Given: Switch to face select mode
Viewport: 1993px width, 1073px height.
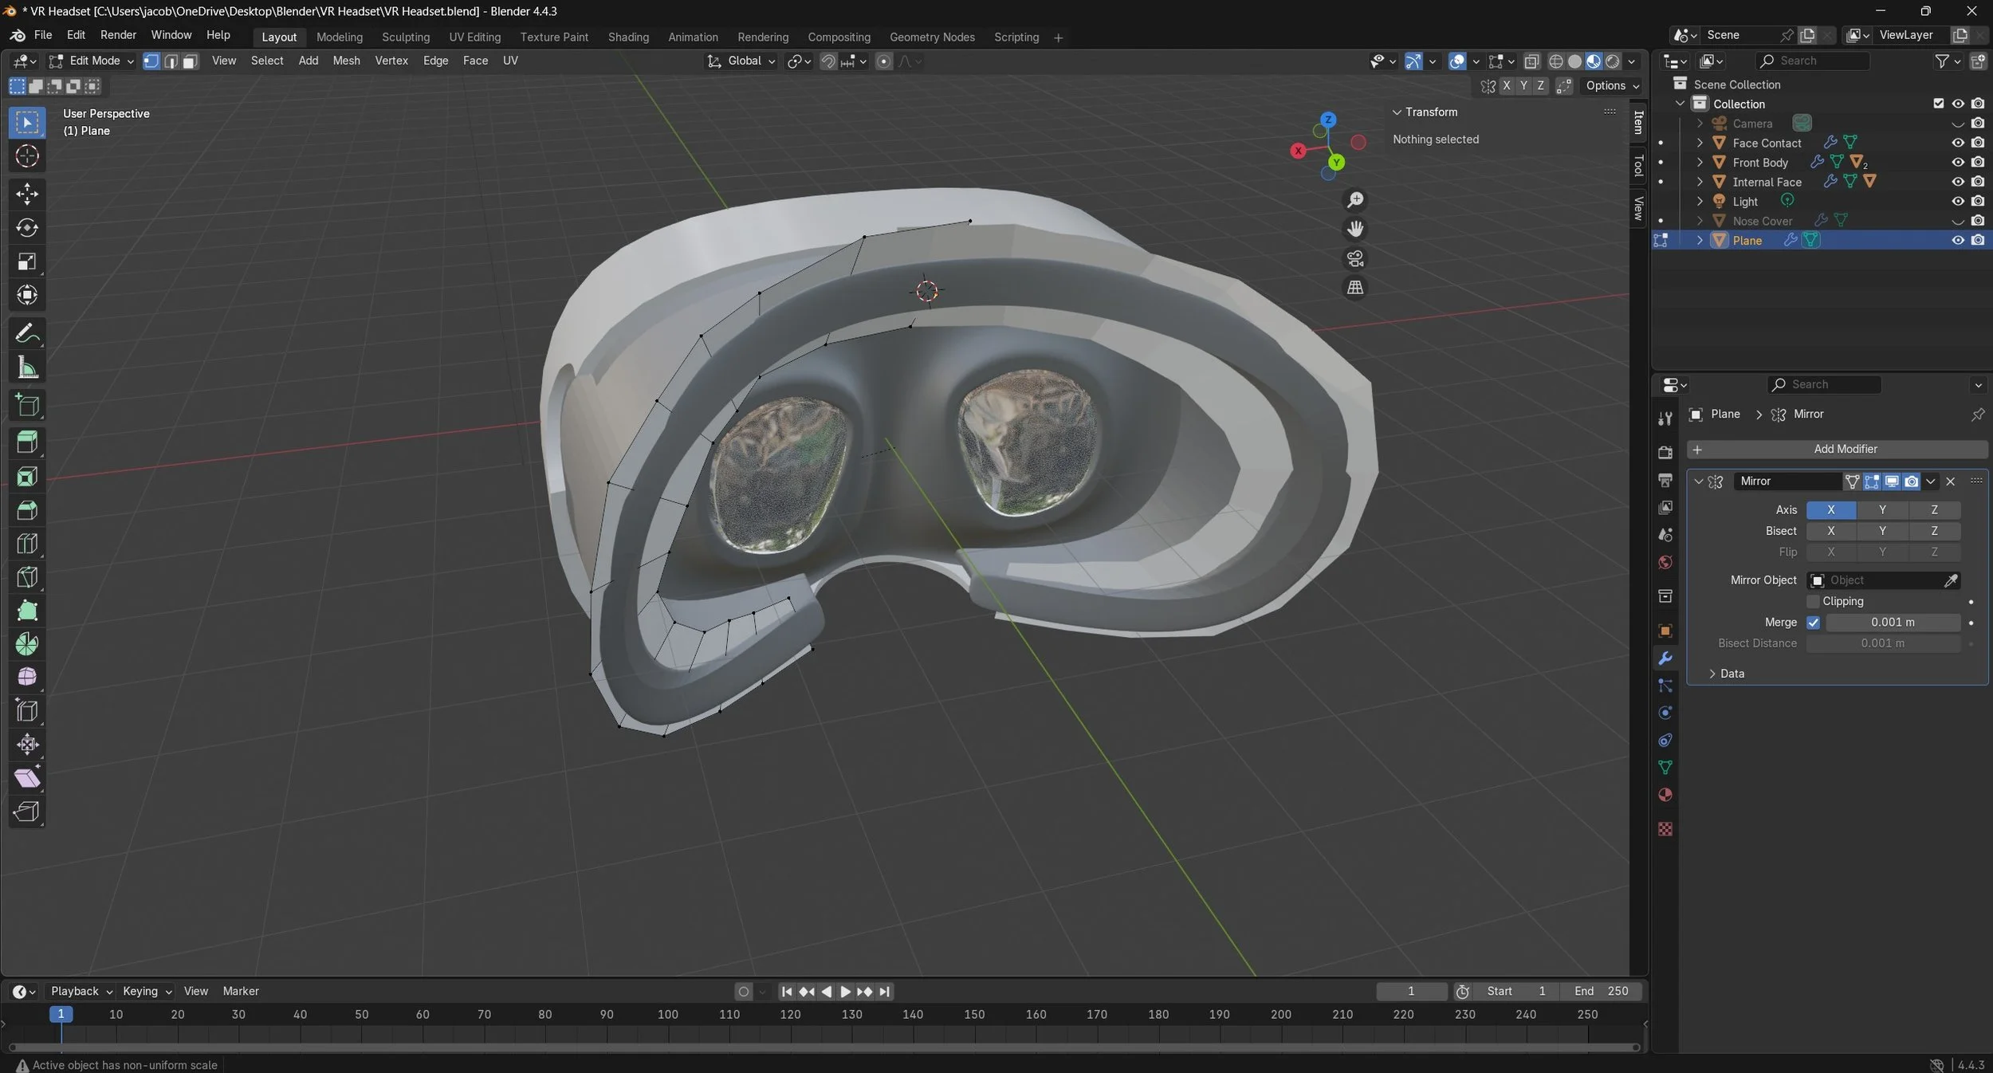Looking at the screenshot, I should pos(190,61).
